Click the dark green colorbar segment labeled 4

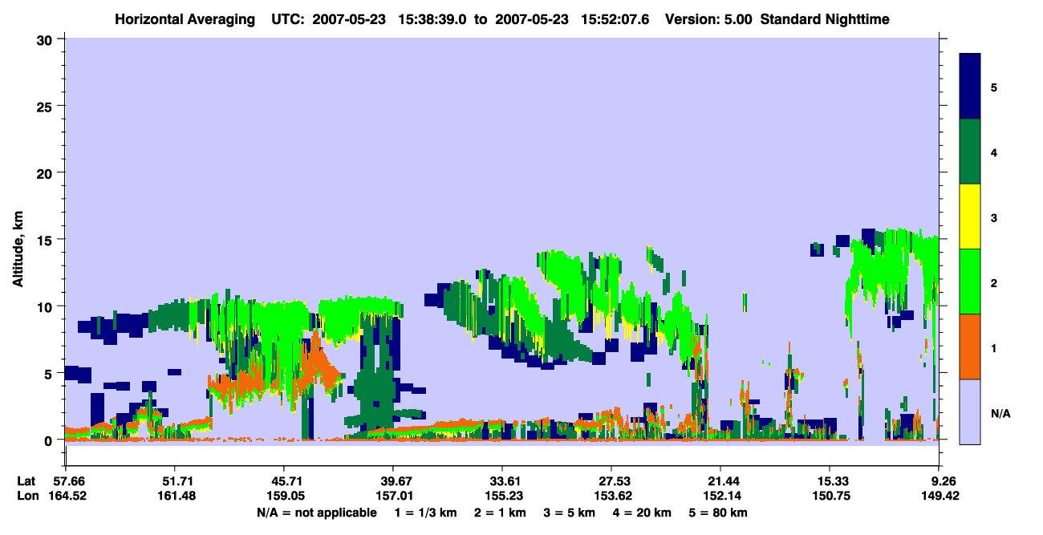point(970,152)
